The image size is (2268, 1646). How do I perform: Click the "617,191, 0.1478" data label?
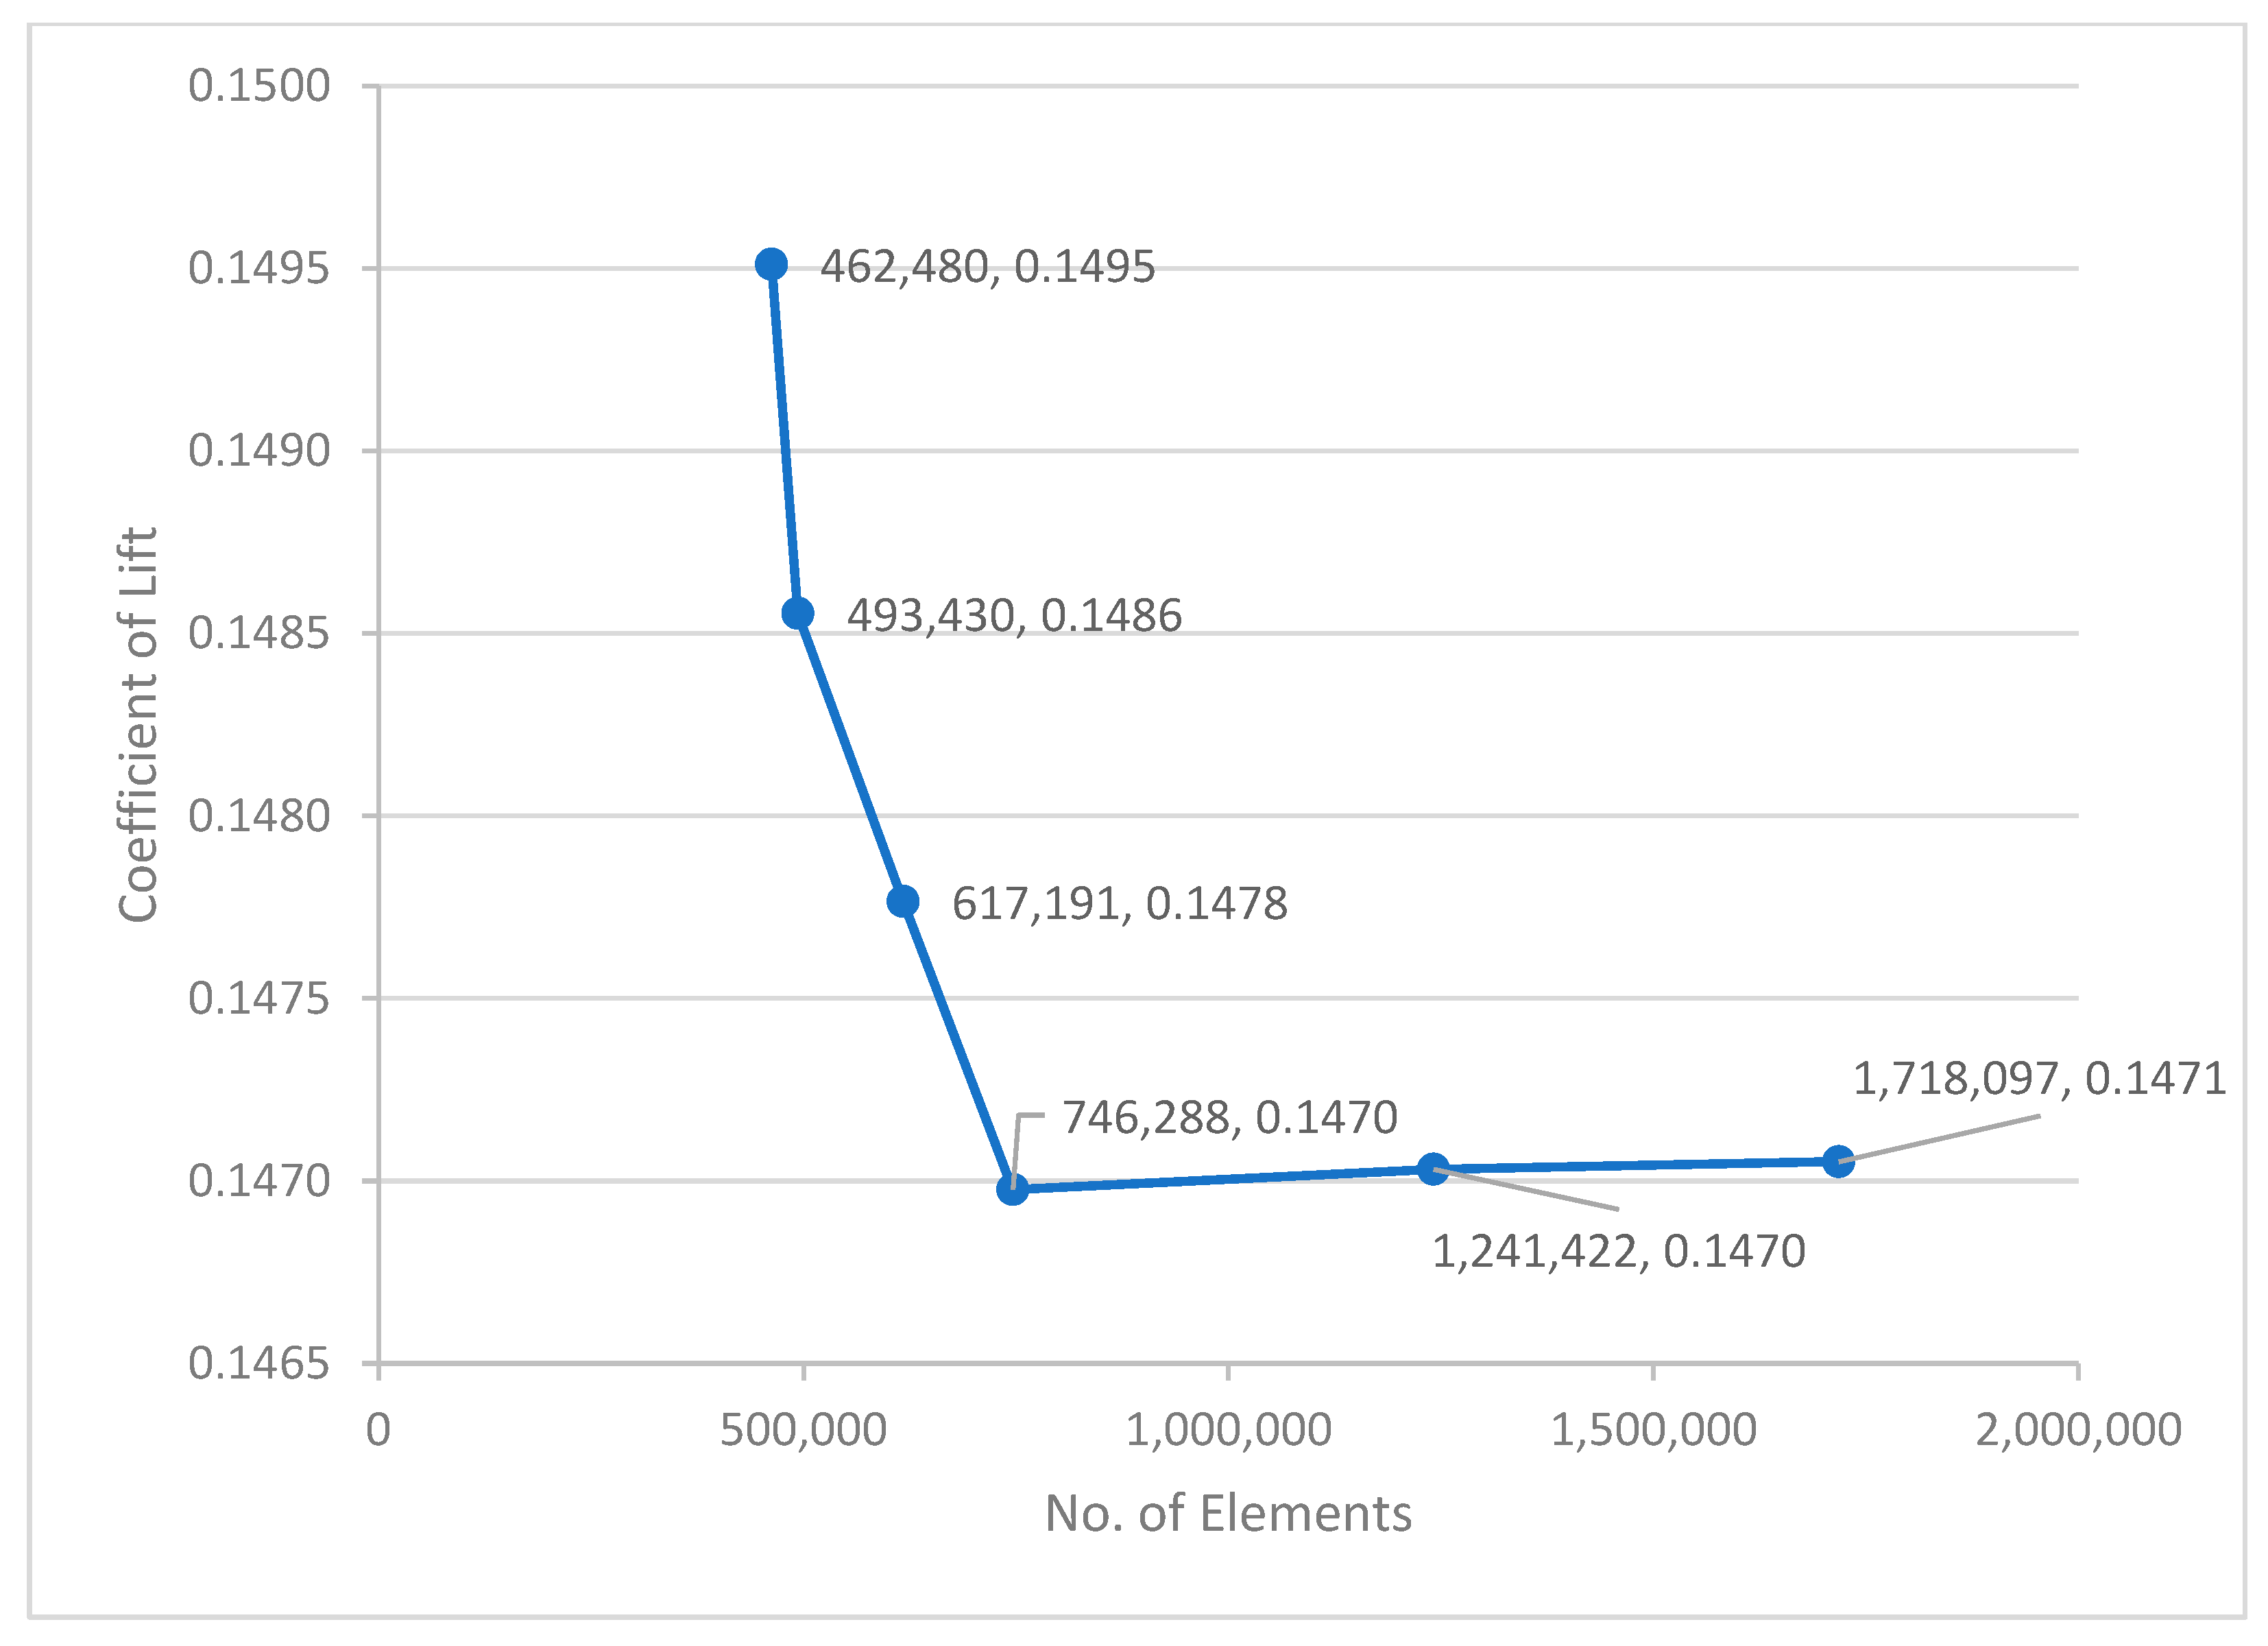[1119, 903]
